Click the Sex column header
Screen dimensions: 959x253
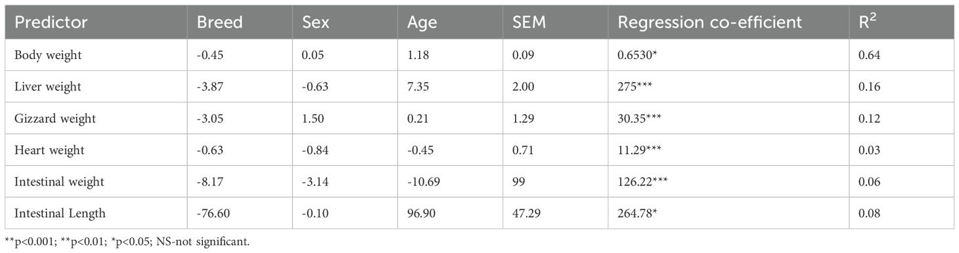315,22
